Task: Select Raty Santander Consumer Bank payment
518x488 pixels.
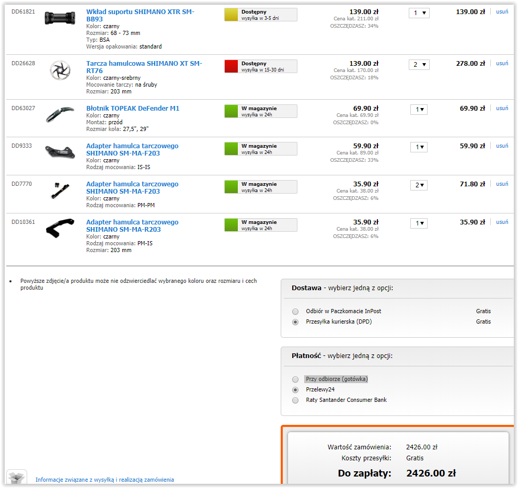Action: [x=295, y=400]
